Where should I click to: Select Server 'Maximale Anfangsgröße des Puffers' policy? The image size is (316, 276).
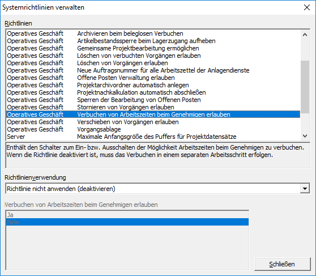tap(153, 137)
